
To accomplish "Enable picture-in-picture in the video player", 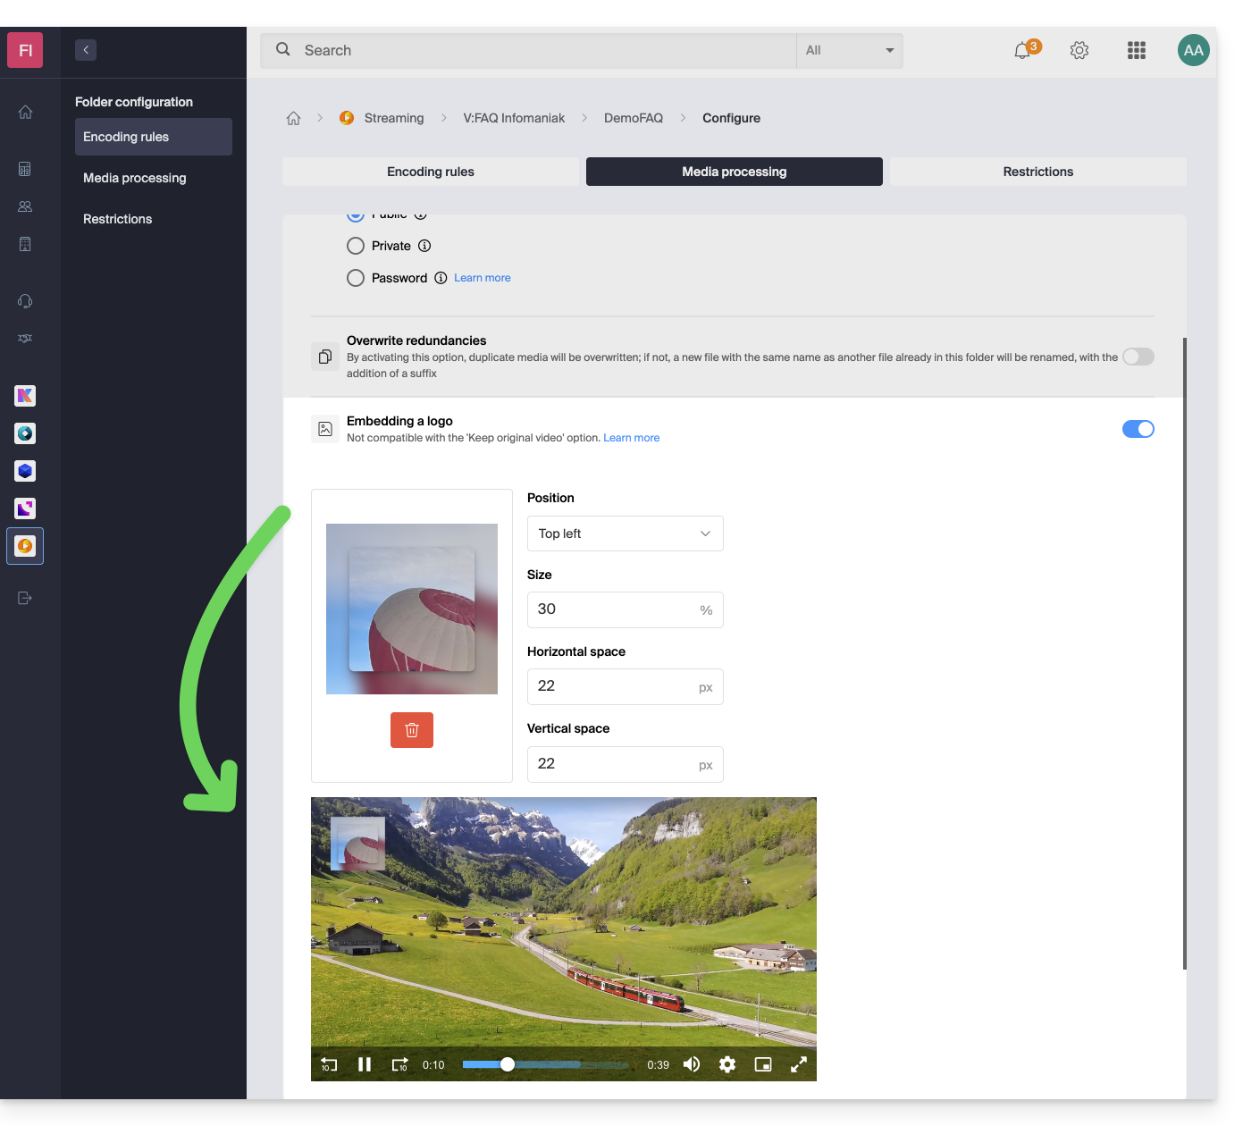I will (x=762, y=1064).
